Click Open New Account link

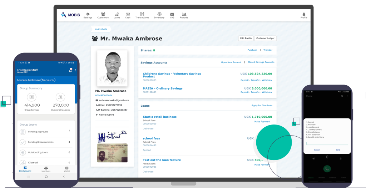[231, 62]
